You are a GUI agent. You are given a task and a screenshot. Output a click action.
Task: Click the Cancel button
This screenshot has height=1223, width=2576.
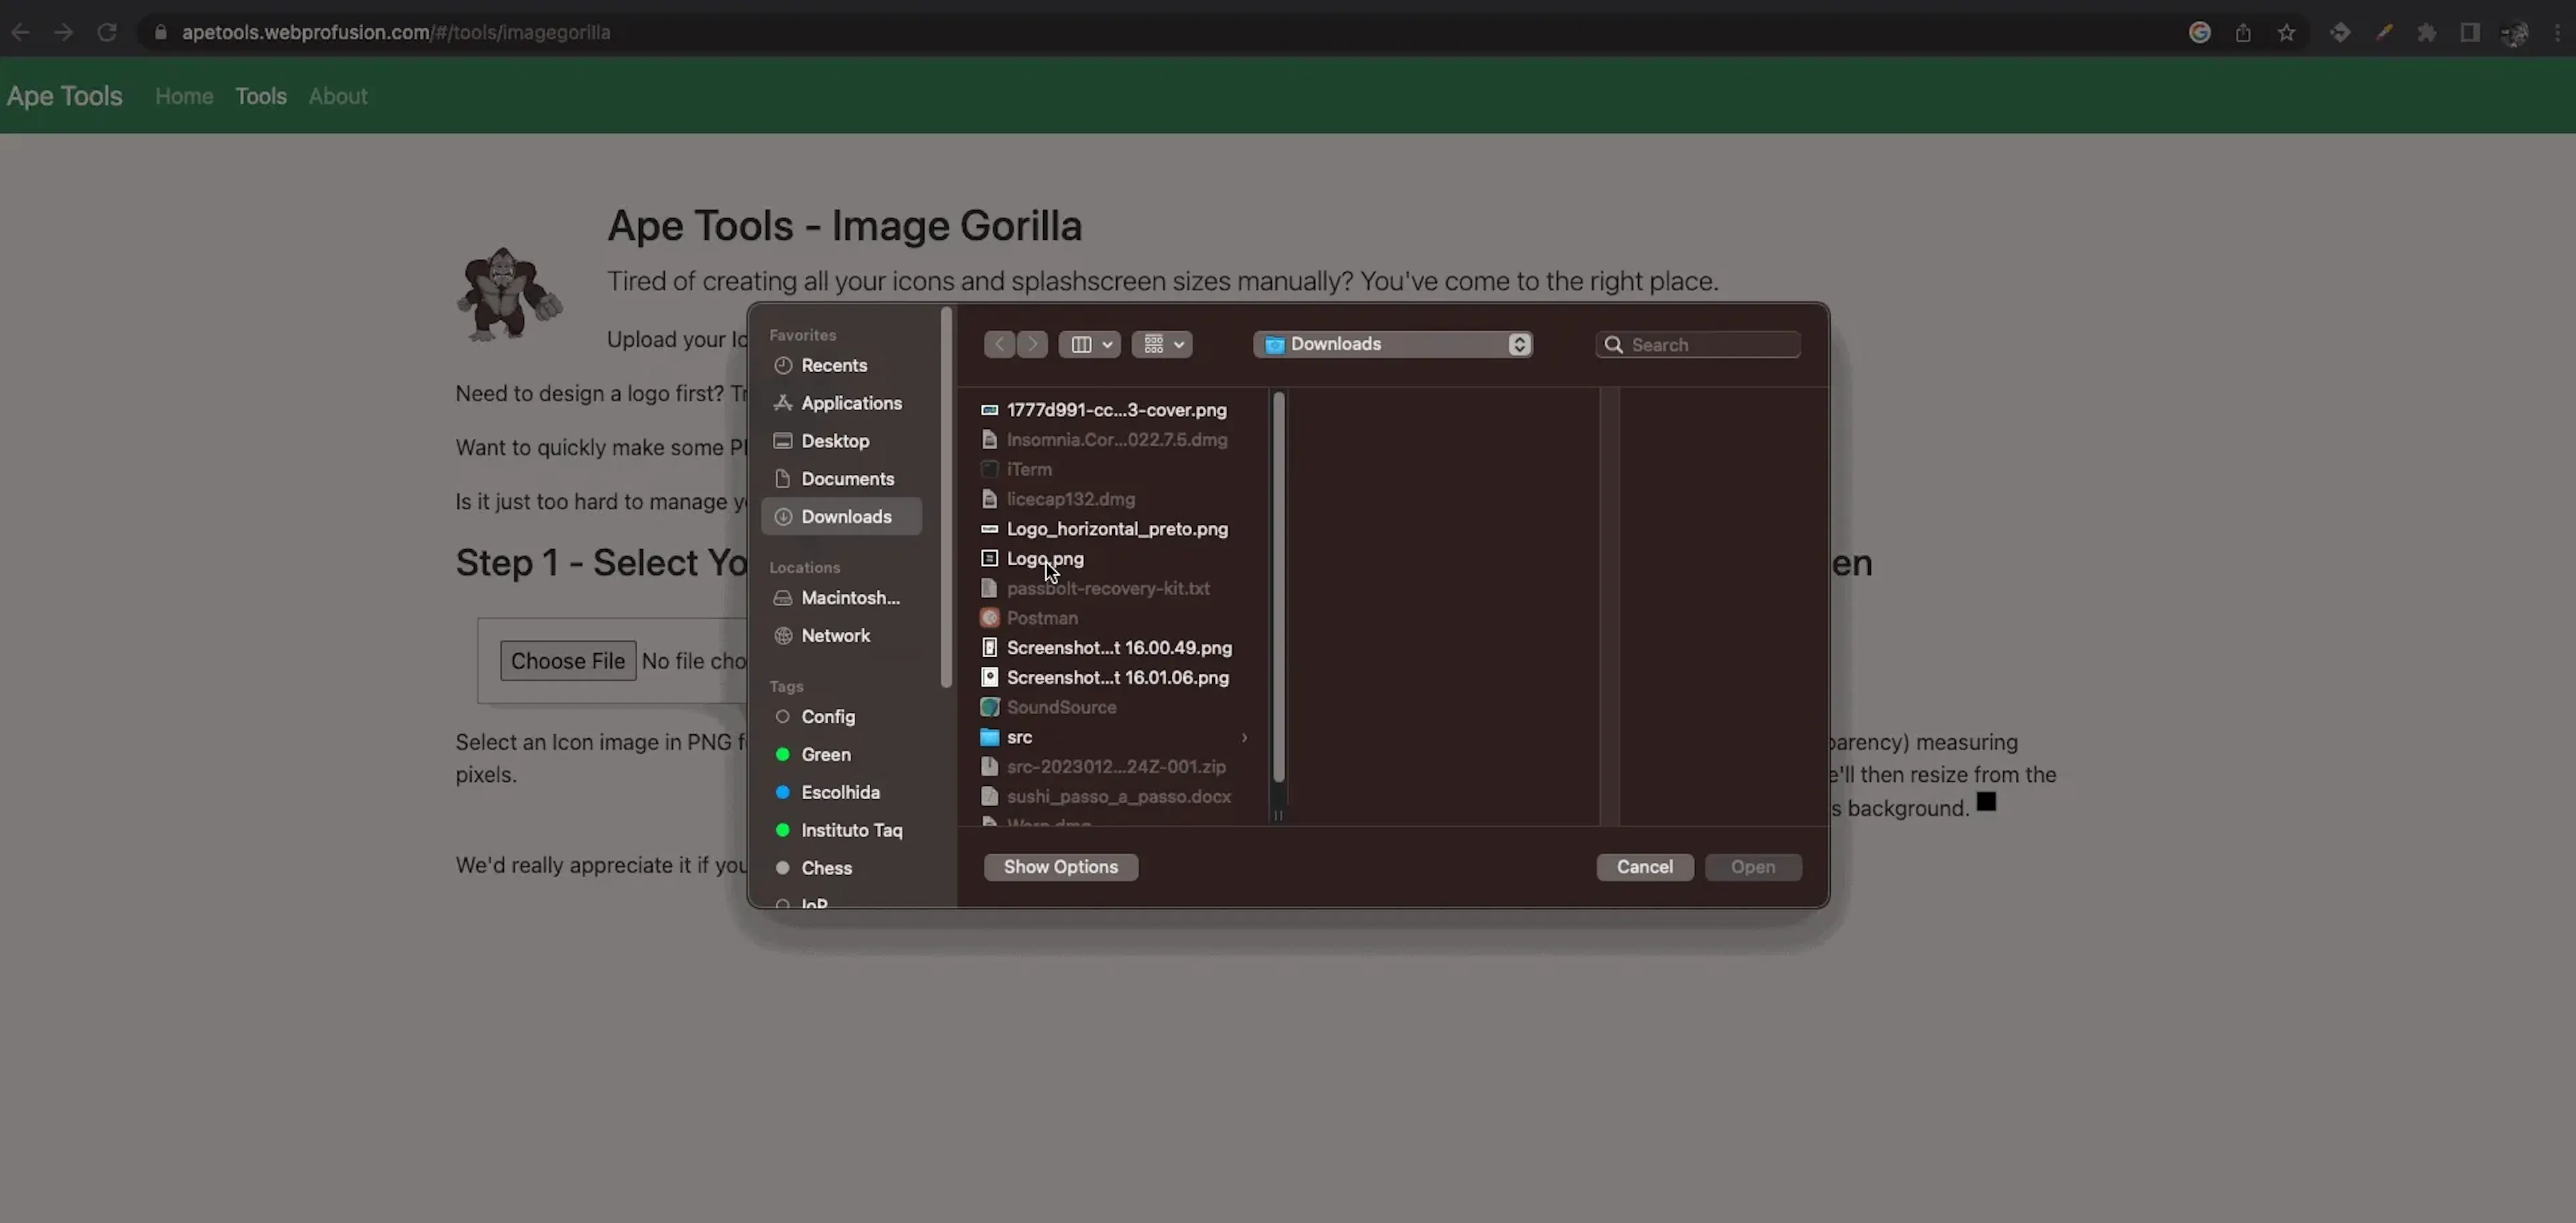(x=1644, y=865)
